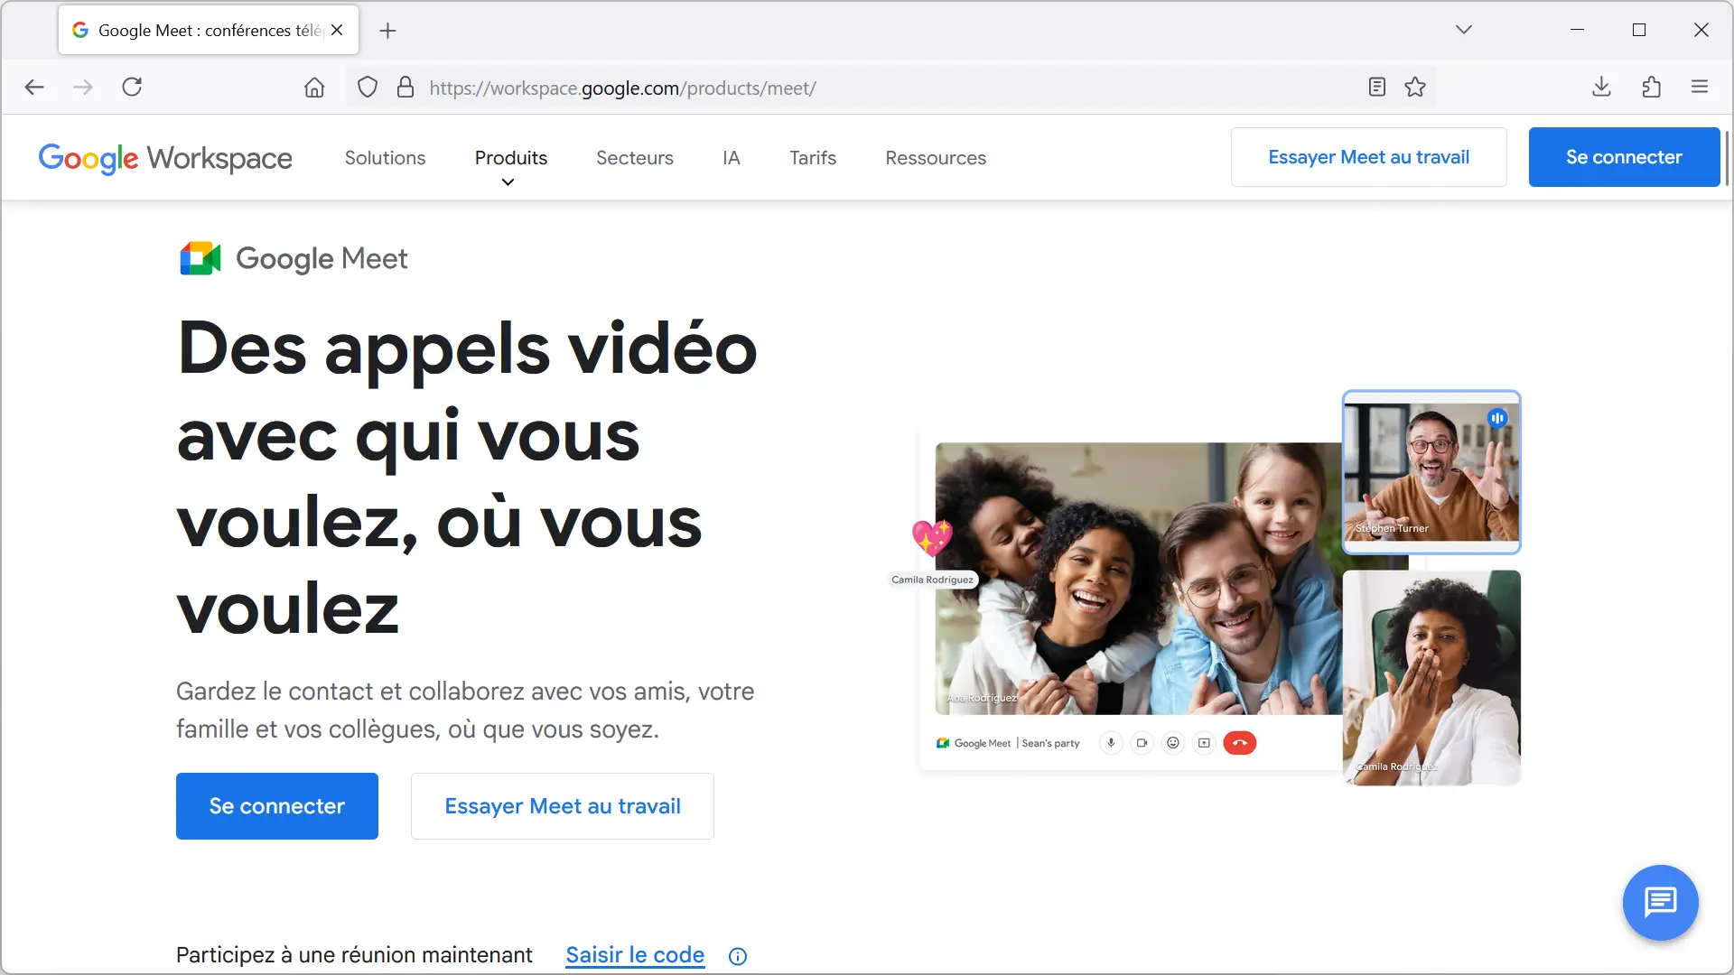Click the Sean's party meeting title
This screenshot has height=975, width=1734.
coord(1050,743)
